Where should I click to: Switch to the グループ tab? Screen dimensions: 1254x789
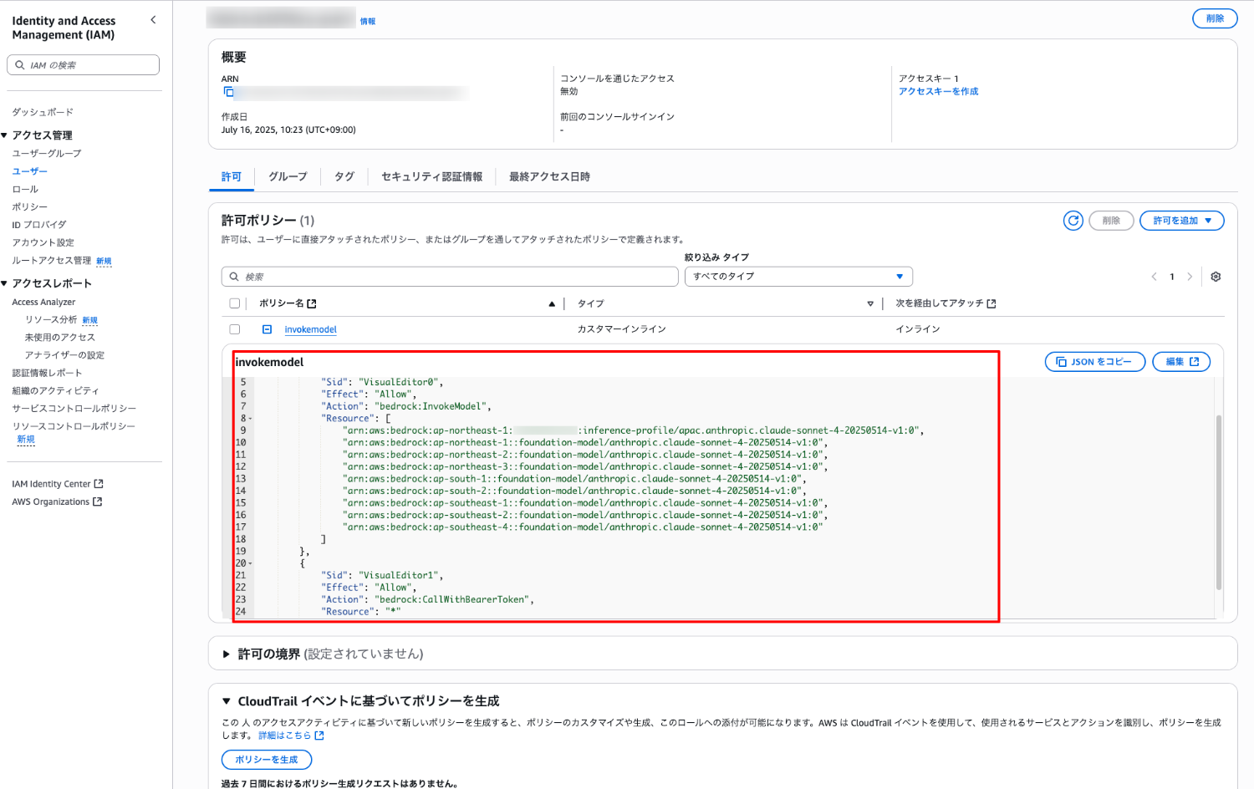tap(288, 177)
